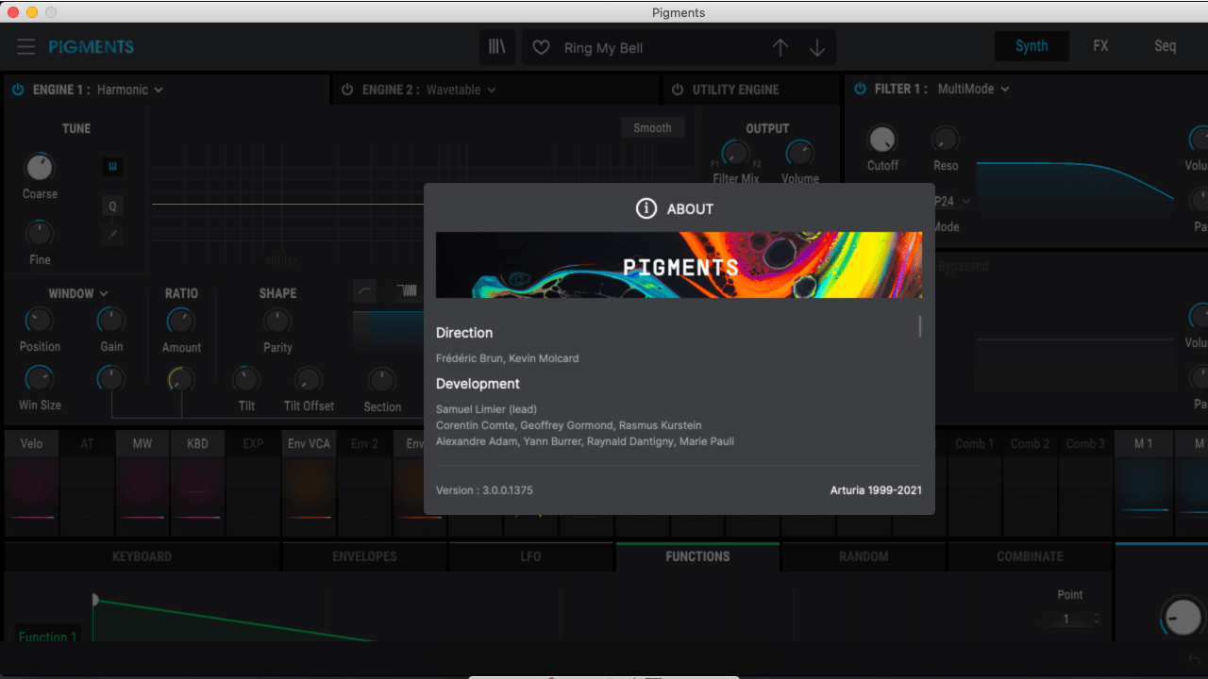Image resolution: width=1208 pixels, height=679 pixels.
Task: Click the Filter 1 Reso knob
Action: pyautogui.click(x=945, y=140)
